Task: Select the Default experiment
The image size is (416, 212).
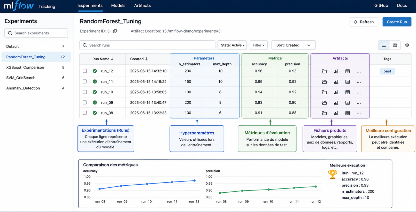Action: 36,46
